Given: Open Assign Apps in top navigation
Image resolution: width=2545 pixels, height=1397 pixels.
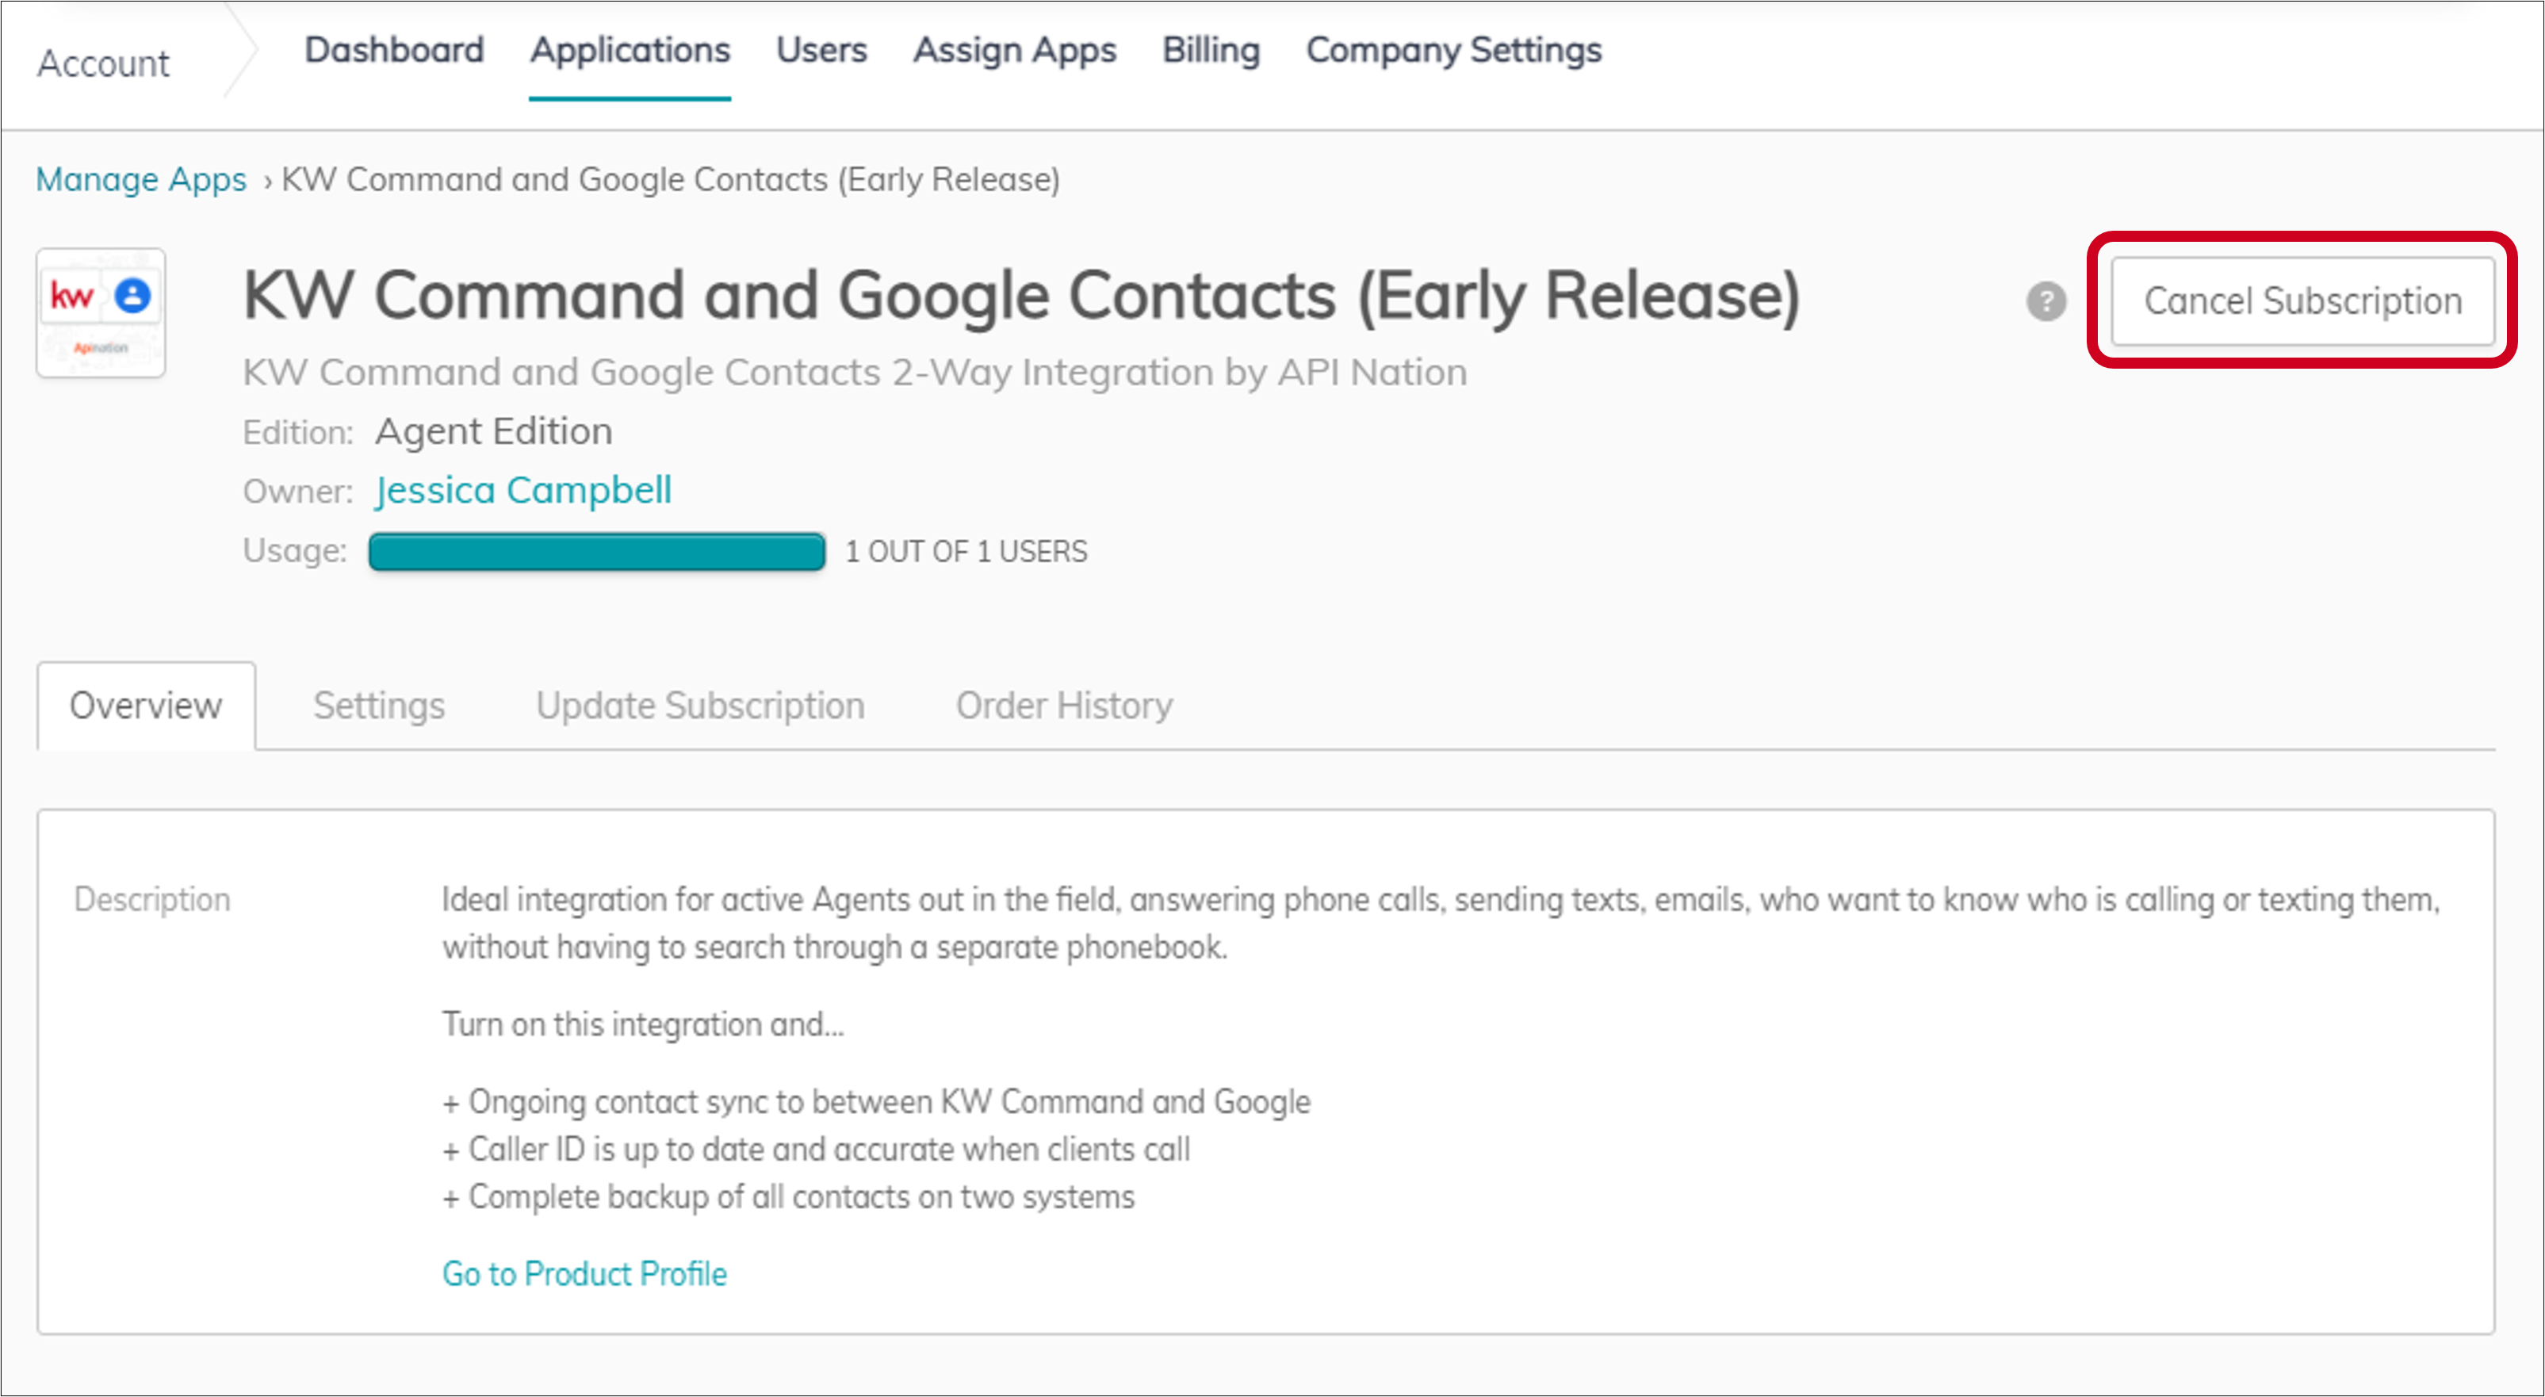Looking at the screenshot, I should coord(1015,49).
